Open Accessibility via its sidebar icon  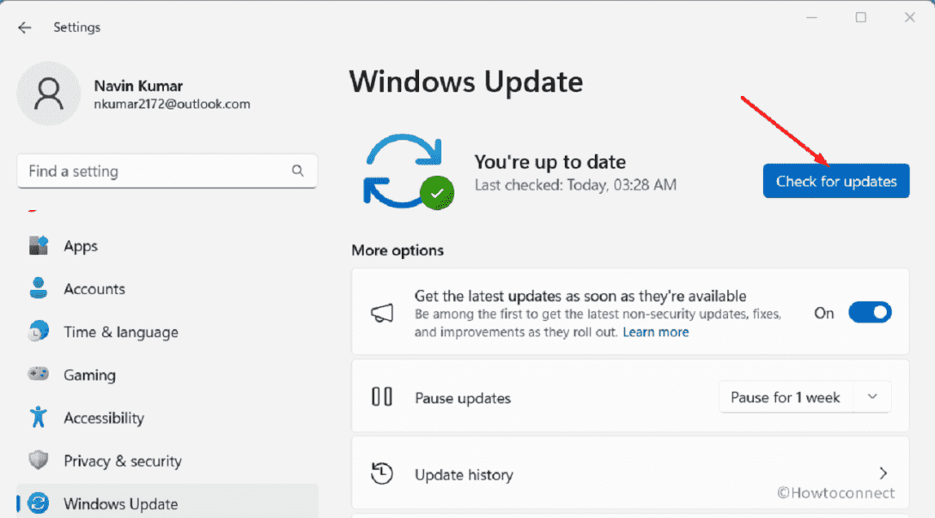[39, 418]
